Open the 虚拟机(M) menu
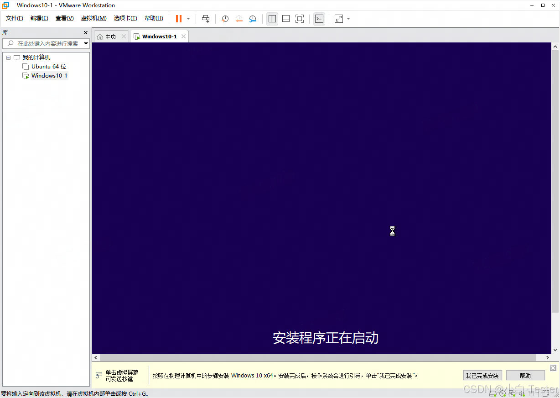This screenshot has height=398, width=560. click(x=93, y=18)
